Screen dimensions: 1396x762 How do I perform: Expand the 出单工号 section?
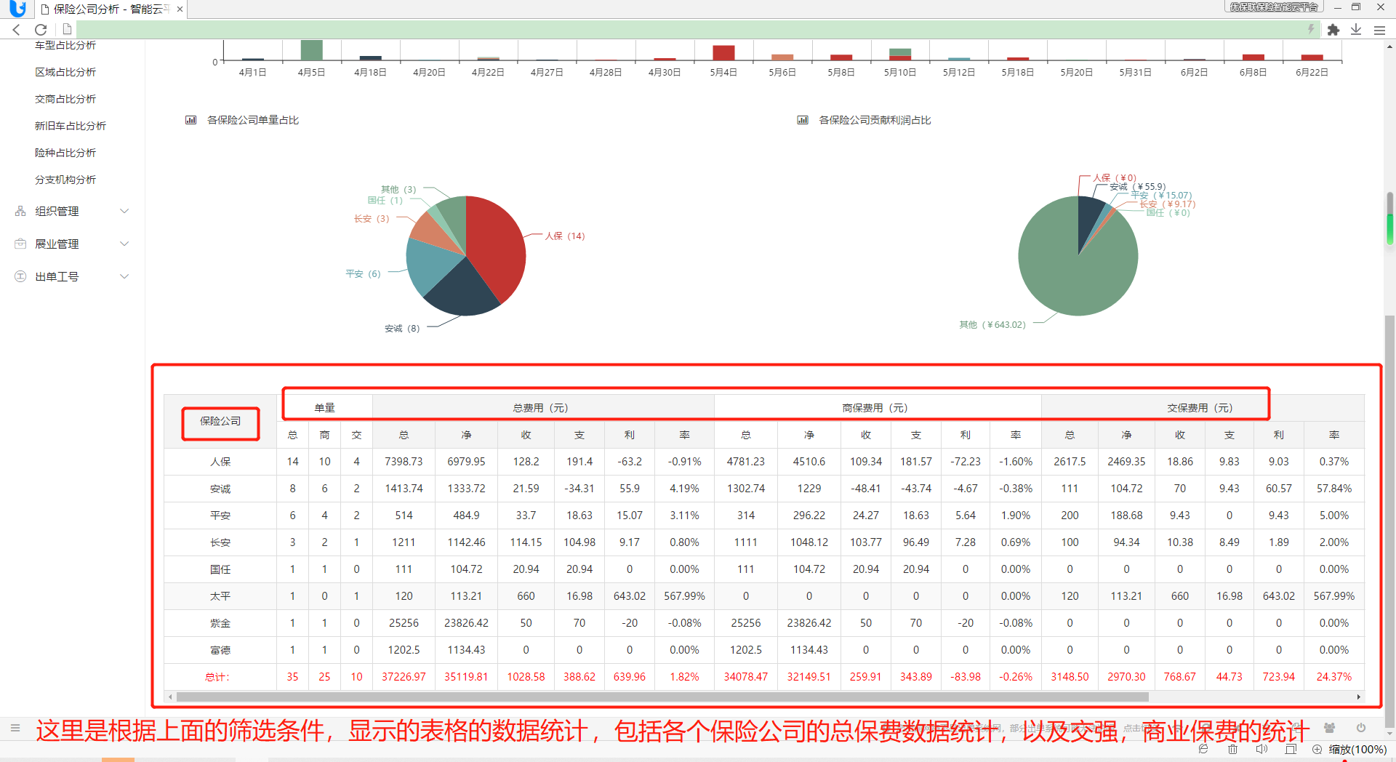[72, 276]
